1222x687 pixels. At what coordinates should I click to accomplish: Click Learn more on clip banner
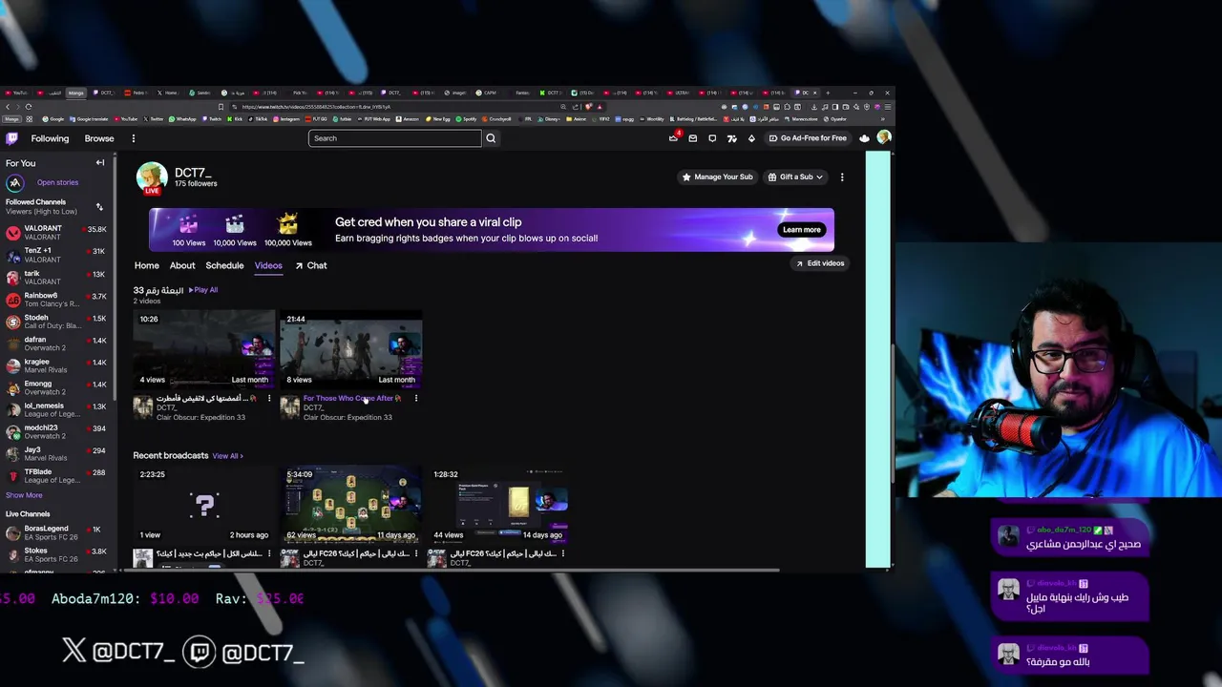[x=801, y=230]
